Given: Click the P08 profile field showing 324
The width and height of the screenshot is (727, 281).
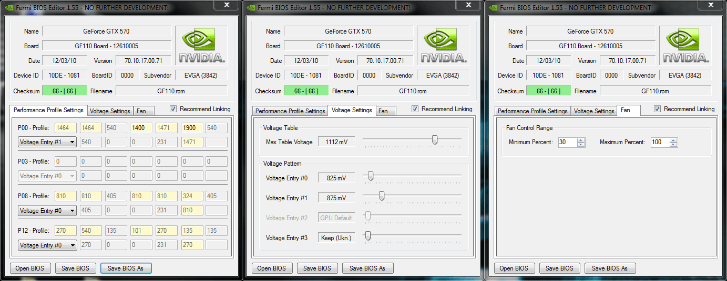Looking at the screenshot, I should [192, 196].
